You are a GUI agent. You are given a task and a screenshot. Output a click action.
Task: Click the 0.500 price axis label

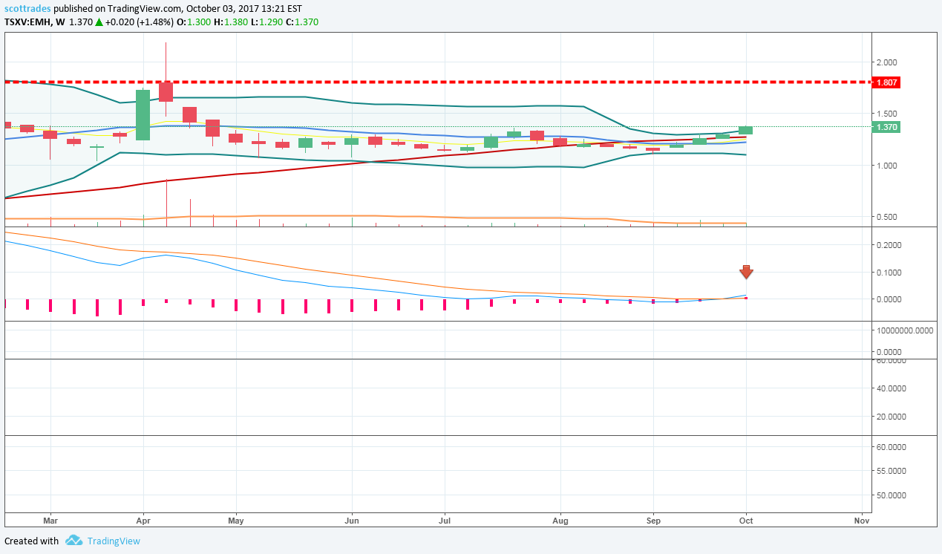click(887, 217)
